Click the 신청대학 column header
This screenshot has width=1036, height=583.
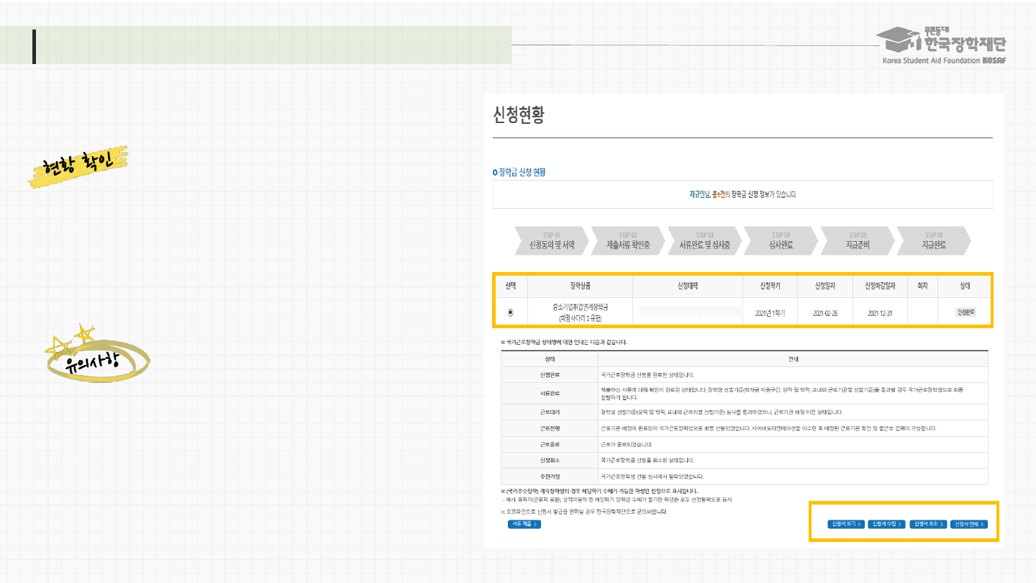pos(688,286)
